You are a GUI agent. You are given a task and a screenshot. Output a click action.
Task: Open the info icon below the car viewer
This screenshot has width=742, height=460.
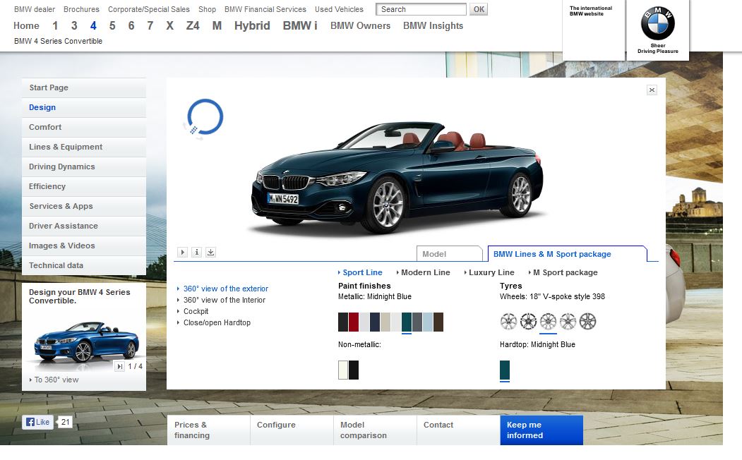point(197,252)
